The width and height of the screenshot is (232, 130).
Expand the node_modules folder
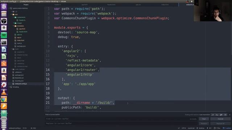[11, 69]
